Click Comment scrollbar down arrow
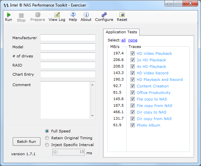201x166 pixels. click(92, 116)
